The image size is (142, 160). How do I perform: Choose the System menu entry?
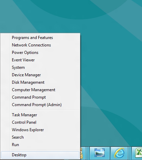tap(18, 67)
